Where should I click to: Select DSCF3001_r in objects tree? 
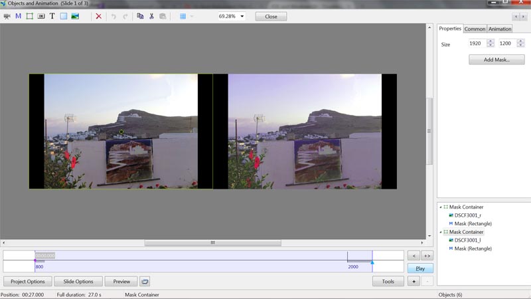[468, 215]
